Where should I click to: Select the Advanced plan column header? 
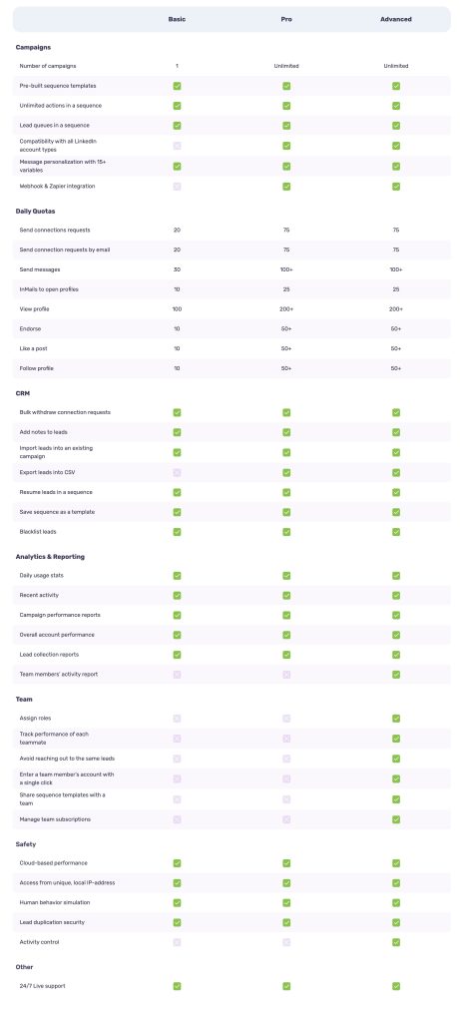pos(395,20)
